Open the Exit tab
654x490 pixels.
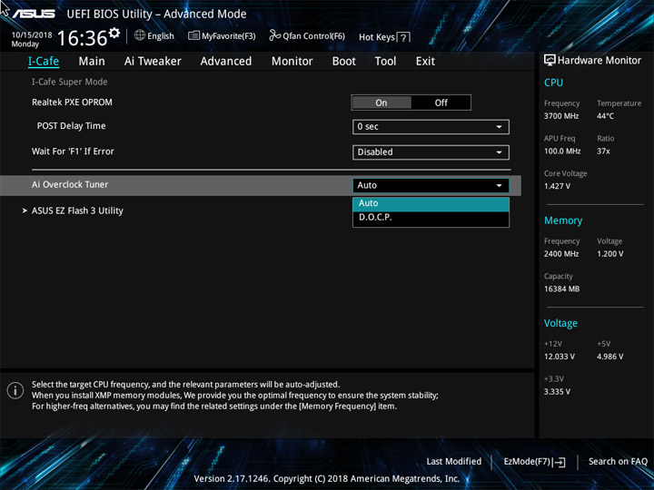click(x=425, y=62)
